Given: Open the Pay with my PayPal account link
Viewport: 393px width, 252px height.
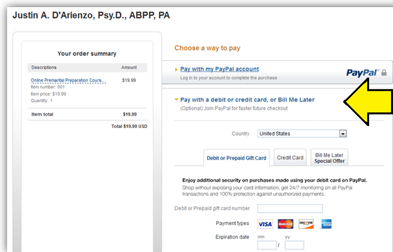Looking at the screenshot, I should [x=219, y=69].
